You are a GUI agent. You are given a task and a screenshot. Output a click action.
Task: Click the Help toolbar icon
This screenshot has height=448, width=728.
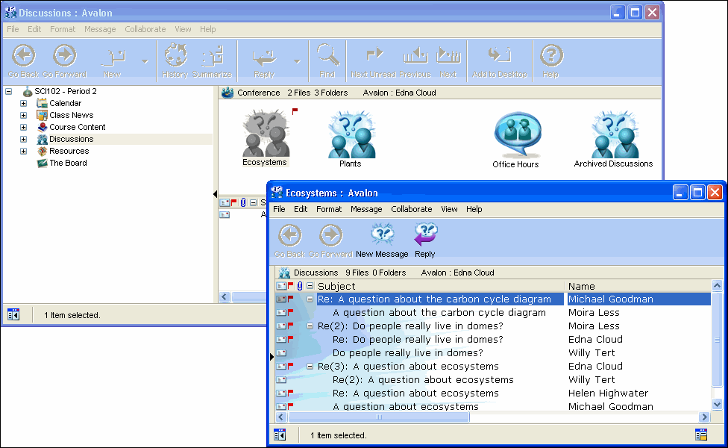550,57
